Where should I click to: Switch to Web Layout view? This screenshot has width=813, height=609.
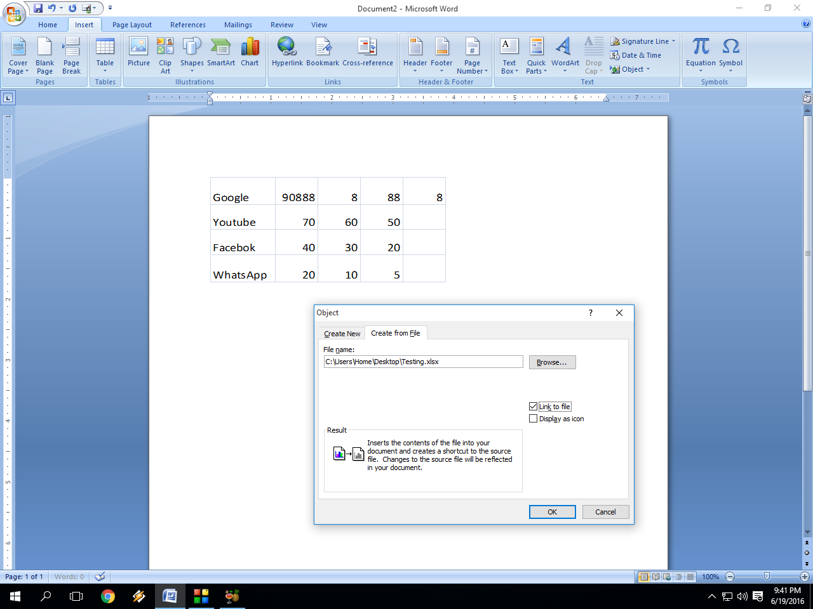[x=666, y=577]
